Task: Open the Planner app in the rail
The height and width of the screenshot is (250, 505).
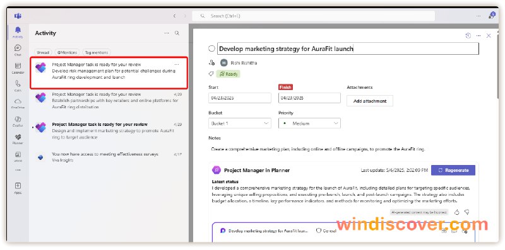Action: tap(18, 139)
